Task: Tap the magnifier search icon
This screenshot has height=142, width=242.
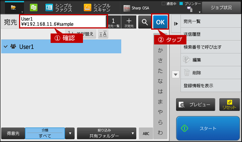Action: pos(145,22)
